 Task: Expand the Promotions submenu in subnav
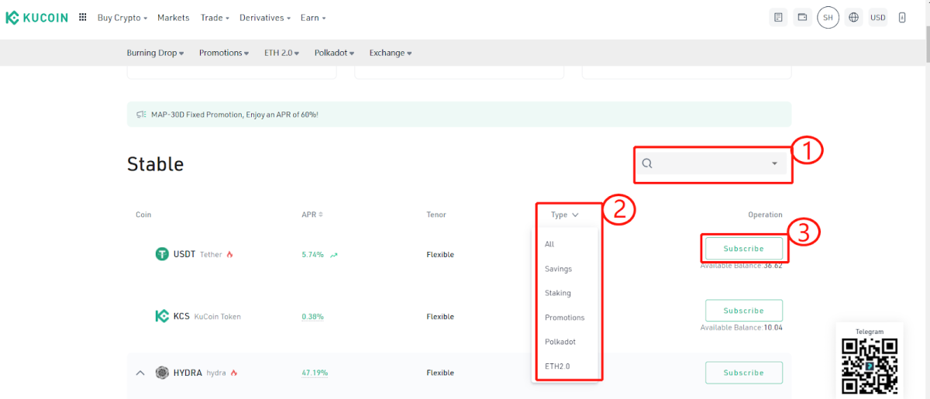pyautogui.click(x=224, y=53)
